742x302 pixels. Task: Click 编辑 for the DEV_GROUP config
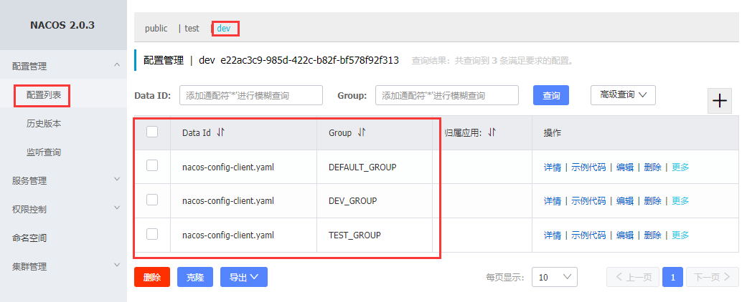click(x=624, y=201)
